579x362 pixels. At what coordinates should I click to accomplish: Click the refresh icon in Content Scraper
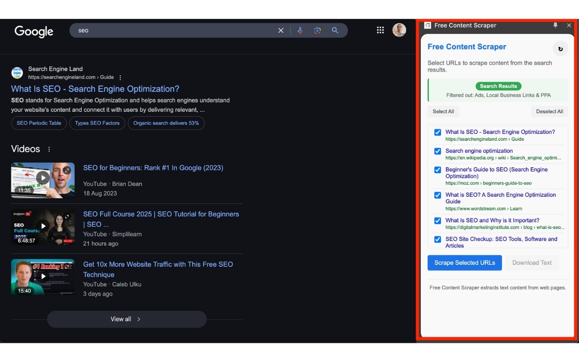tap(560, 48)
